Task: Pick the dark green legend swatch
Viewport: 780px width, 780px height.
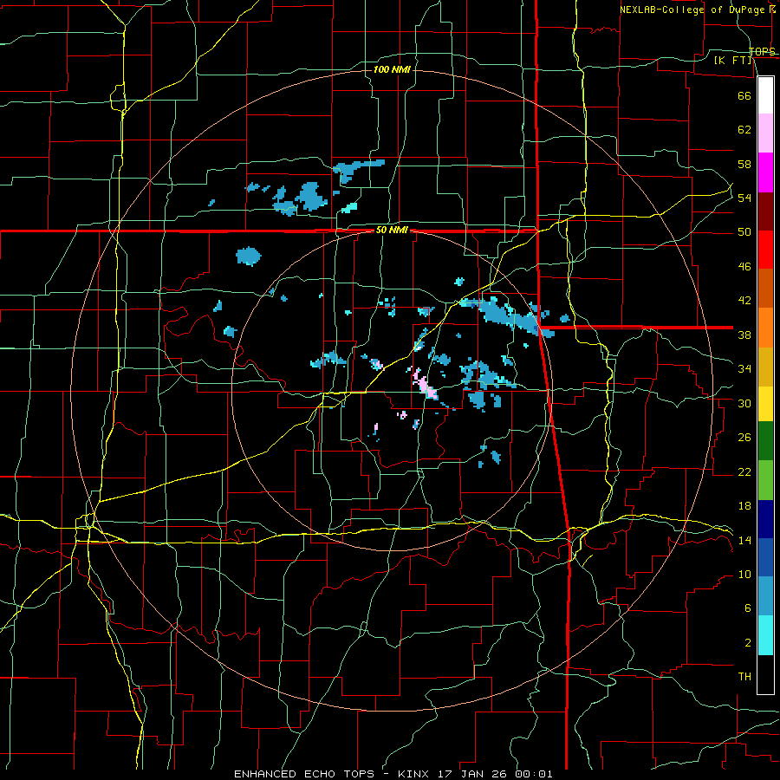Action: click(765, 441)
